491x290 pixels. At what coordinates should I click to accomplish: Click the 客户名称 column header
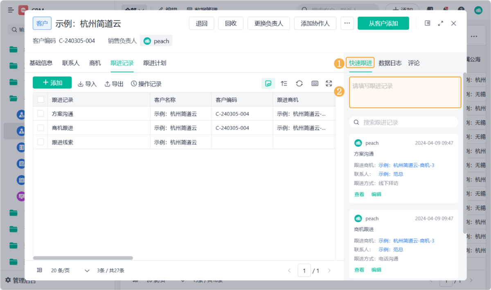[181, 100]
